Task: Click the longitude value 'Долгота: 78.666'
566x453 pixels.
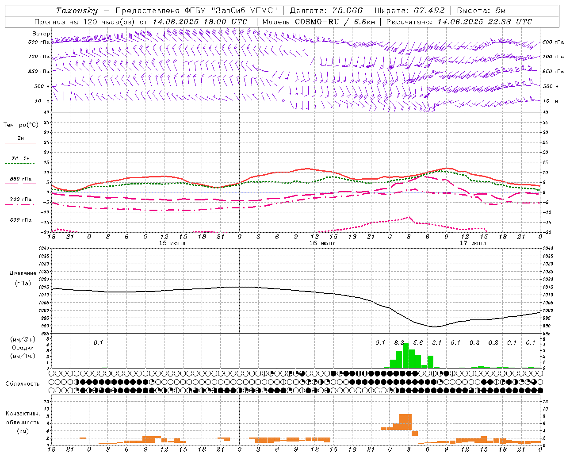Action: [326, 11]
